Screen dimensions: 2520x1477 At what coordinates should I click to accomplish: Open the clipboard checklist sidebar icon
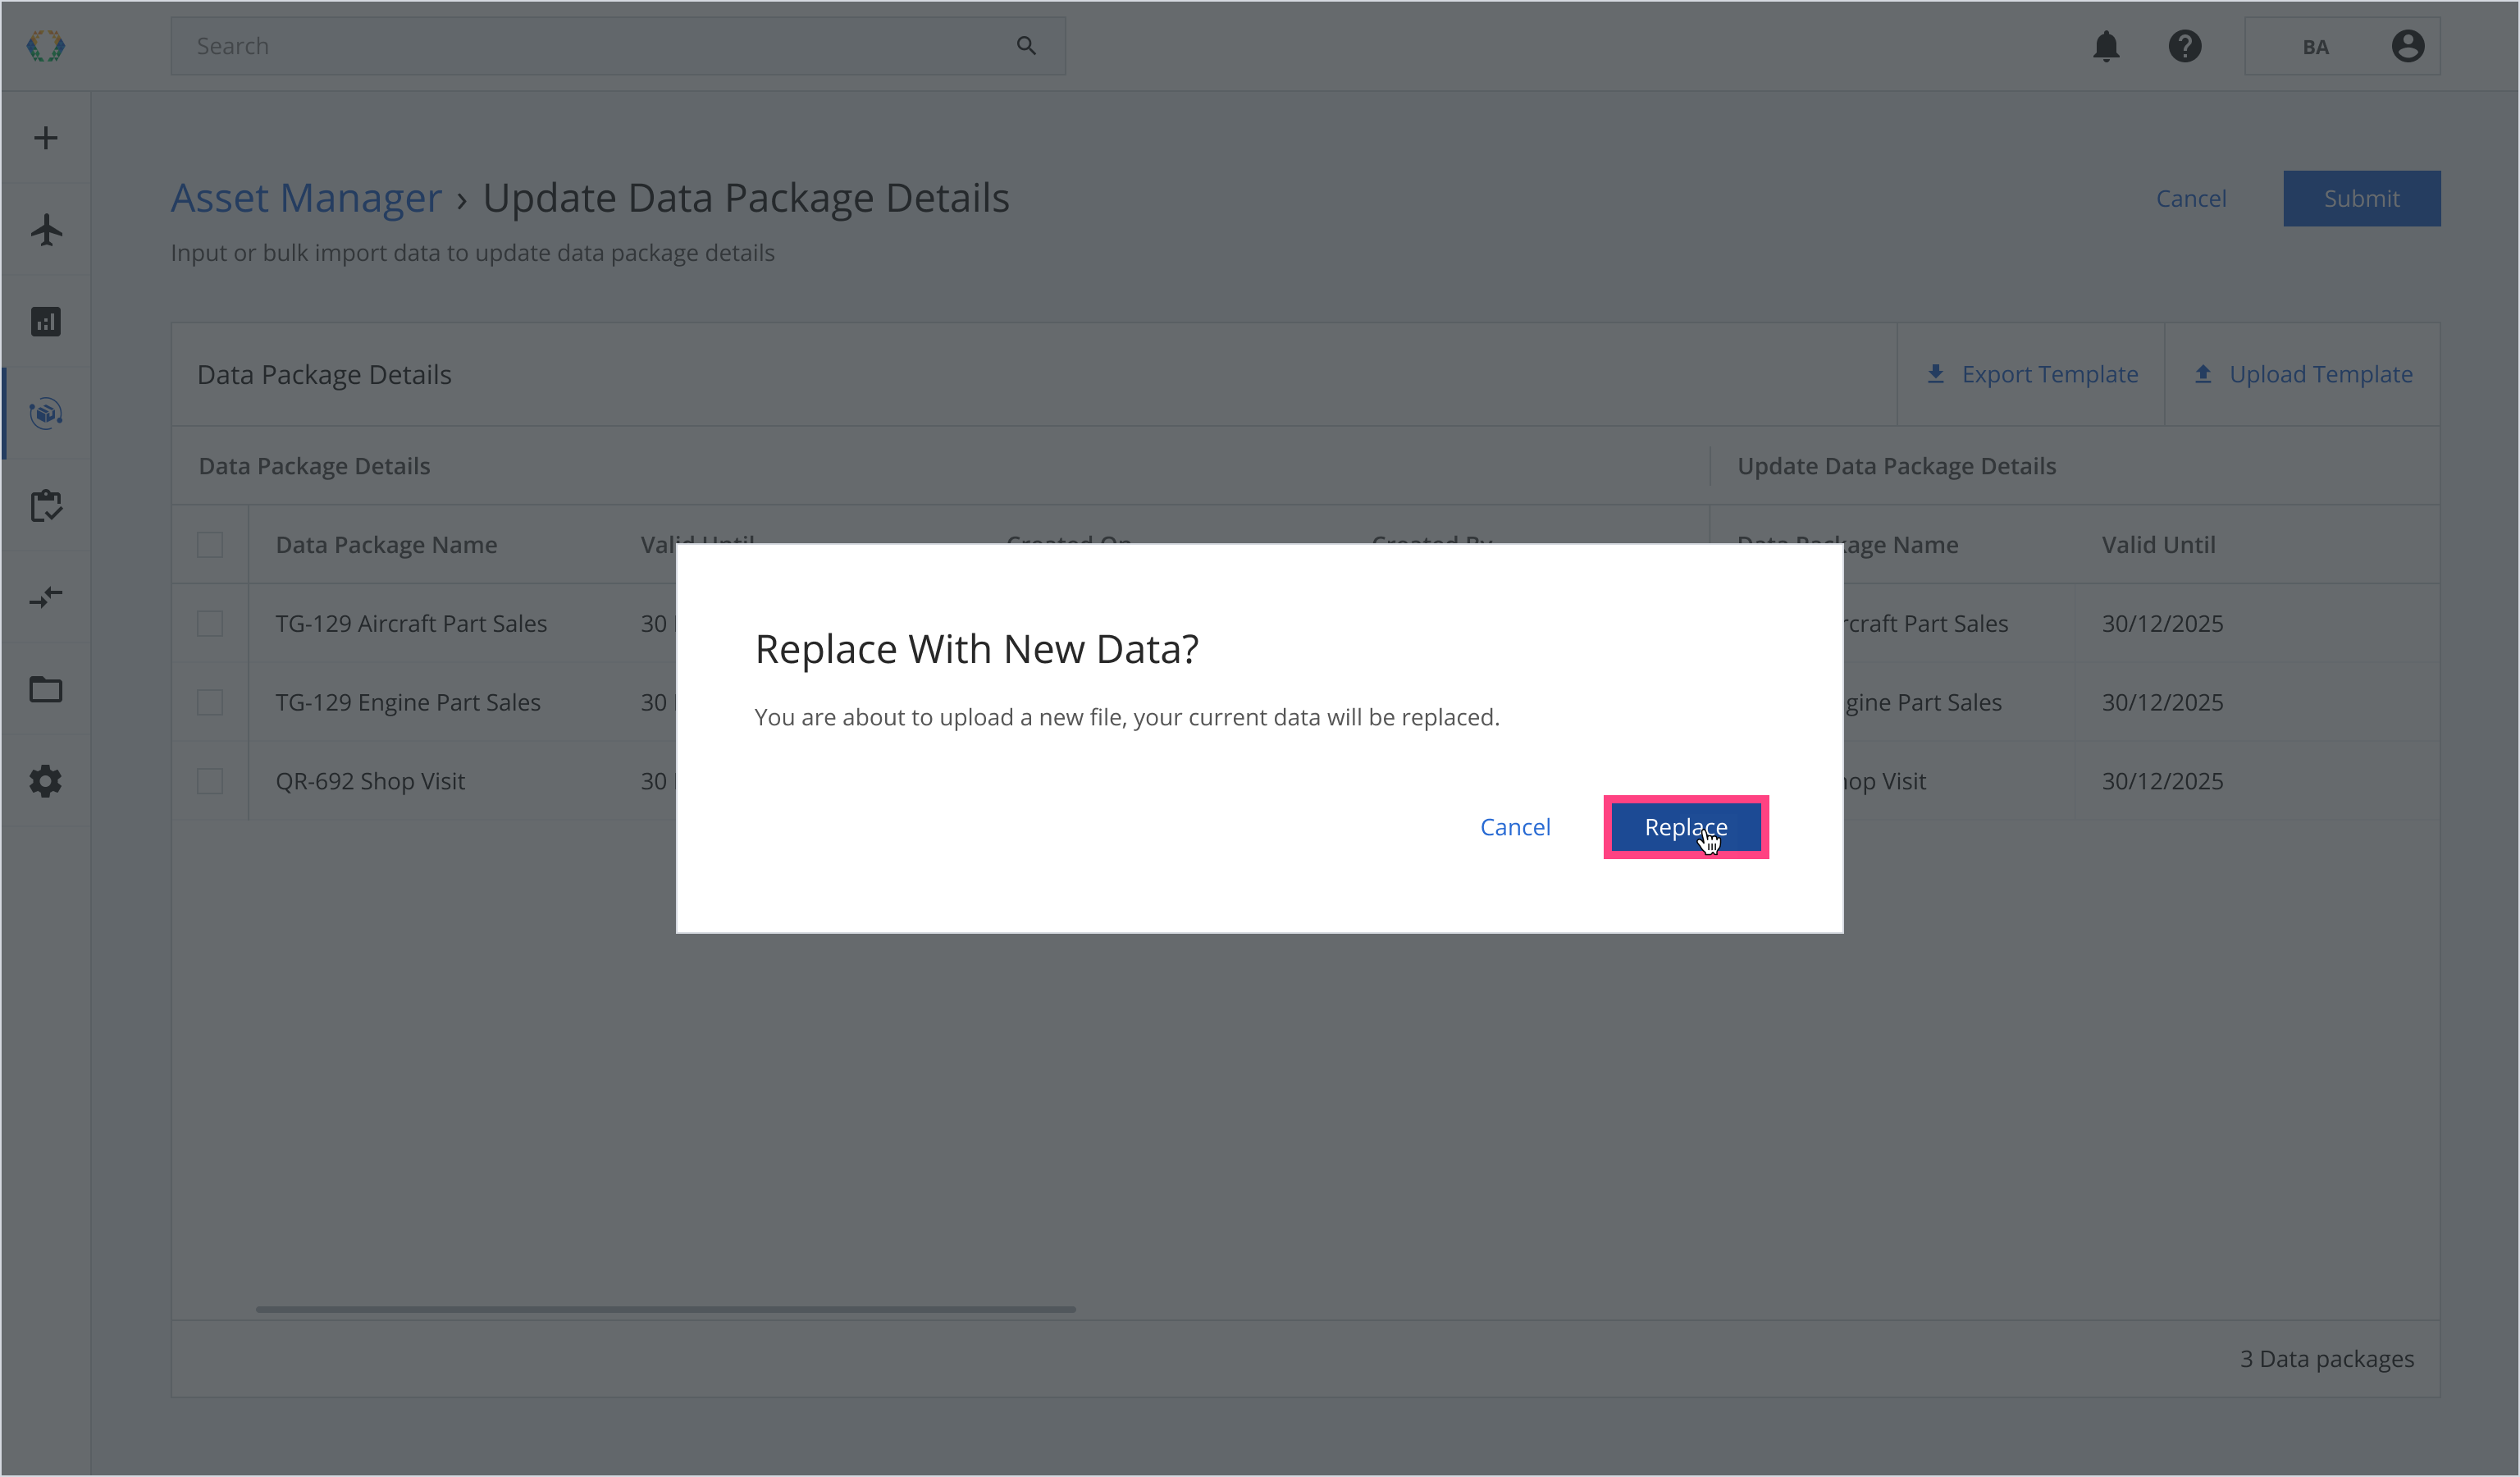click(46, 506)
